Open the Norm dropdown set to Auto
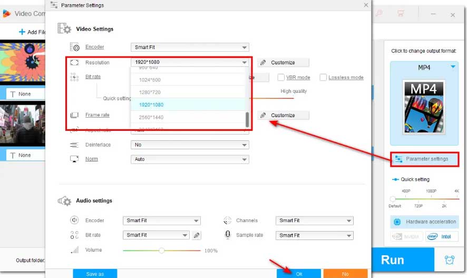 [190, 159]
